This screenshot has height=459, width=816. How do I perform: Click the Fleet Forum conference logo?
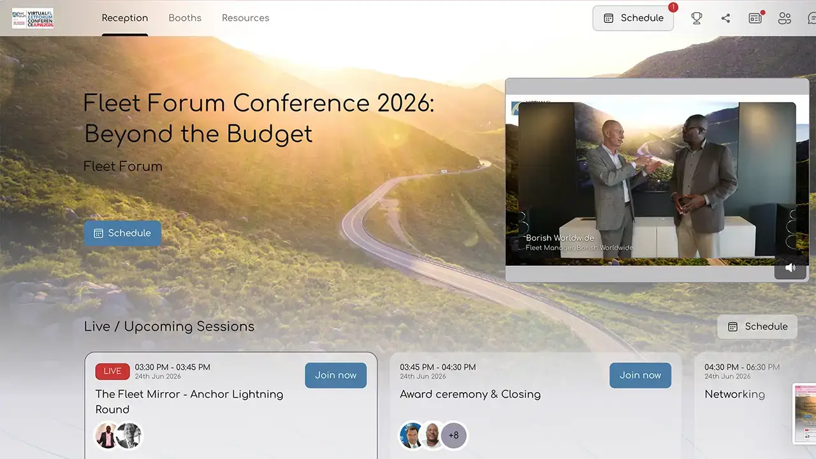click(33, 18)
